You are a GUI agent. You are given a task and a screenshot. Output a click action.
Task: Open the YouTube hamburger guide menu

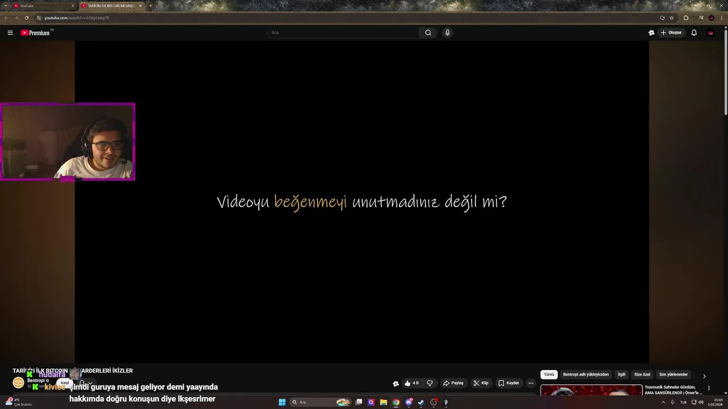click(x=10, y=33)
